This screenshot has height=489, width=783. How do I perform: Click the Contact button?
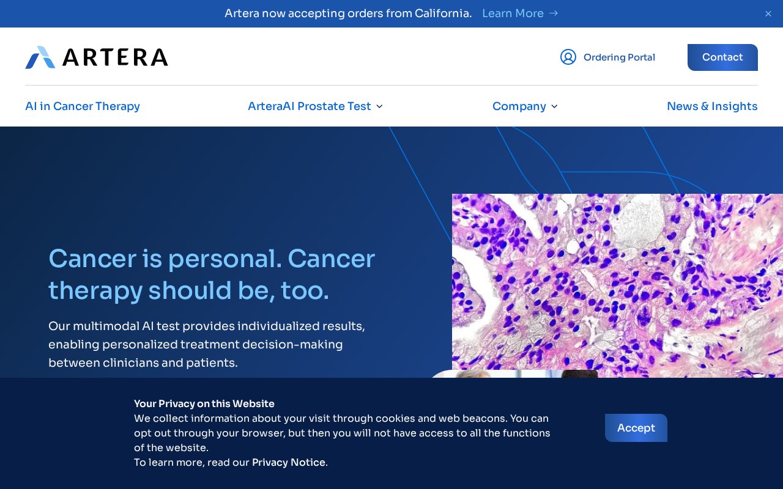(x=722, y=57)
